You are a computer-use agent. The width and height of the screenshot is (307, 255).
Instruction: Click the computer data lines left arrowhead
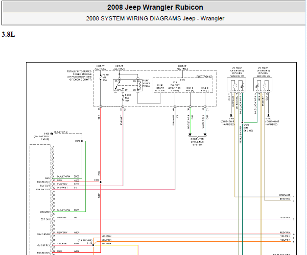[x=190, y=135]
